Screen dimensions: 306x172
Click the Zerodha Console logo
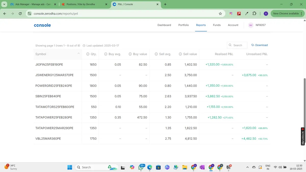[x=42, y=25]
